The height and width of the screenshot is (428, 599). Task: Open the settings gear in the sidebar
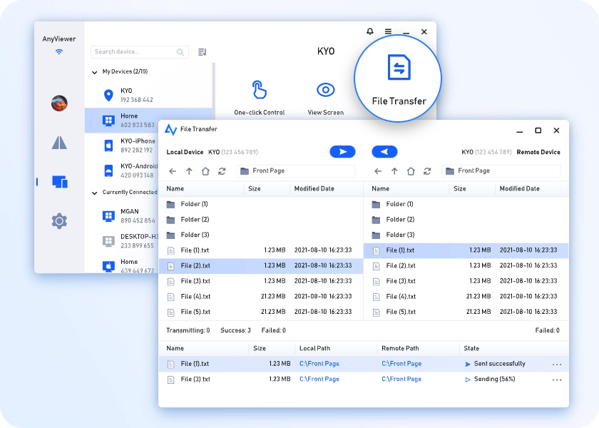pos(59,221)
